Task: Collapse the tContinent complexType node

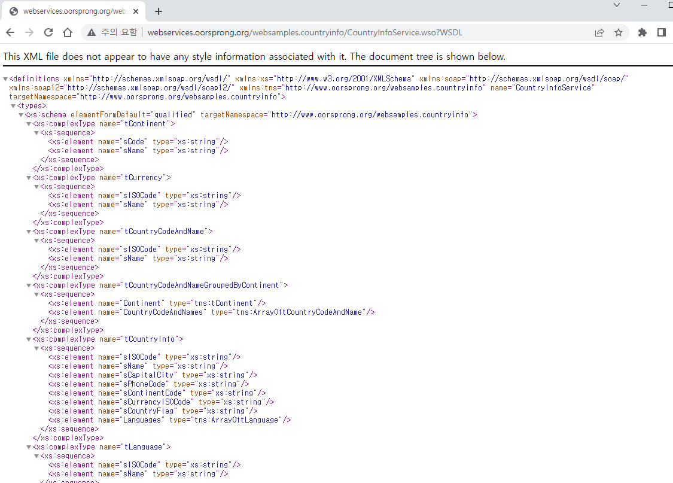Action: point(29,124)
